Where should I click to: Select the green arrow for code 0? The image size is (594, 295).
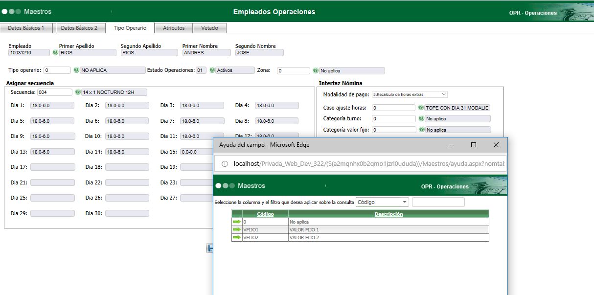click(x=237, y=222)
